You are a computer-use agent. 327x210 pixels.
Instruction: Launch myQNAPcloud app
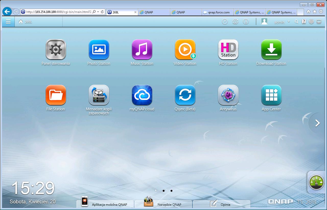(142, 95)
